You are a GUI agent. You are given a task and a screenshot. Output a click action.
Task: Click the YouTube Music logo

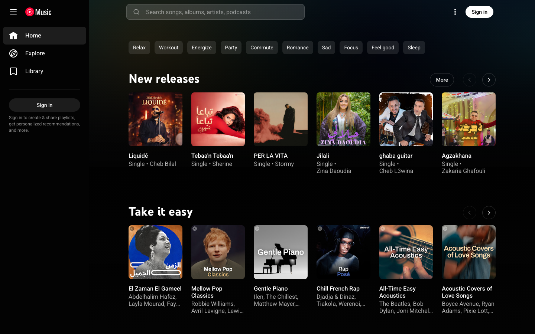point(39,12)
